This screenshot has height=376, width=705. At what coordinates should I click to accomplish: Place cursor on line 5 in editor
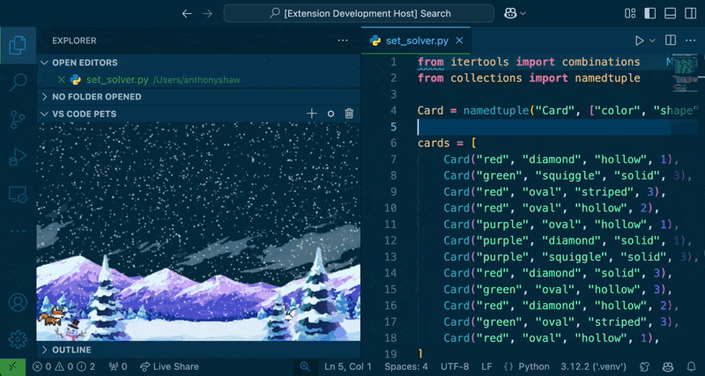pos(544,127)
